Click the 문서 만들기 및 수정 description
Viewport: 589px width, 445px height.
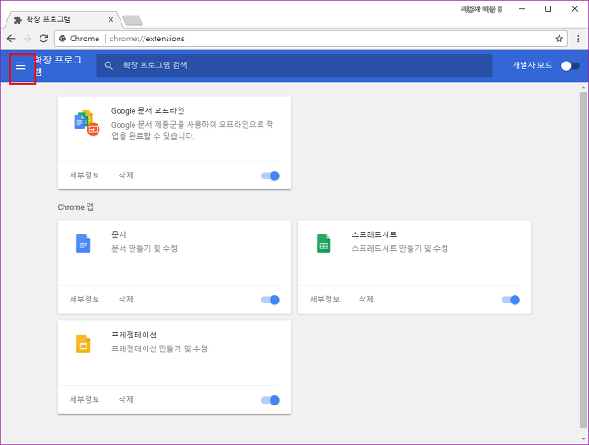pos(144,248)
